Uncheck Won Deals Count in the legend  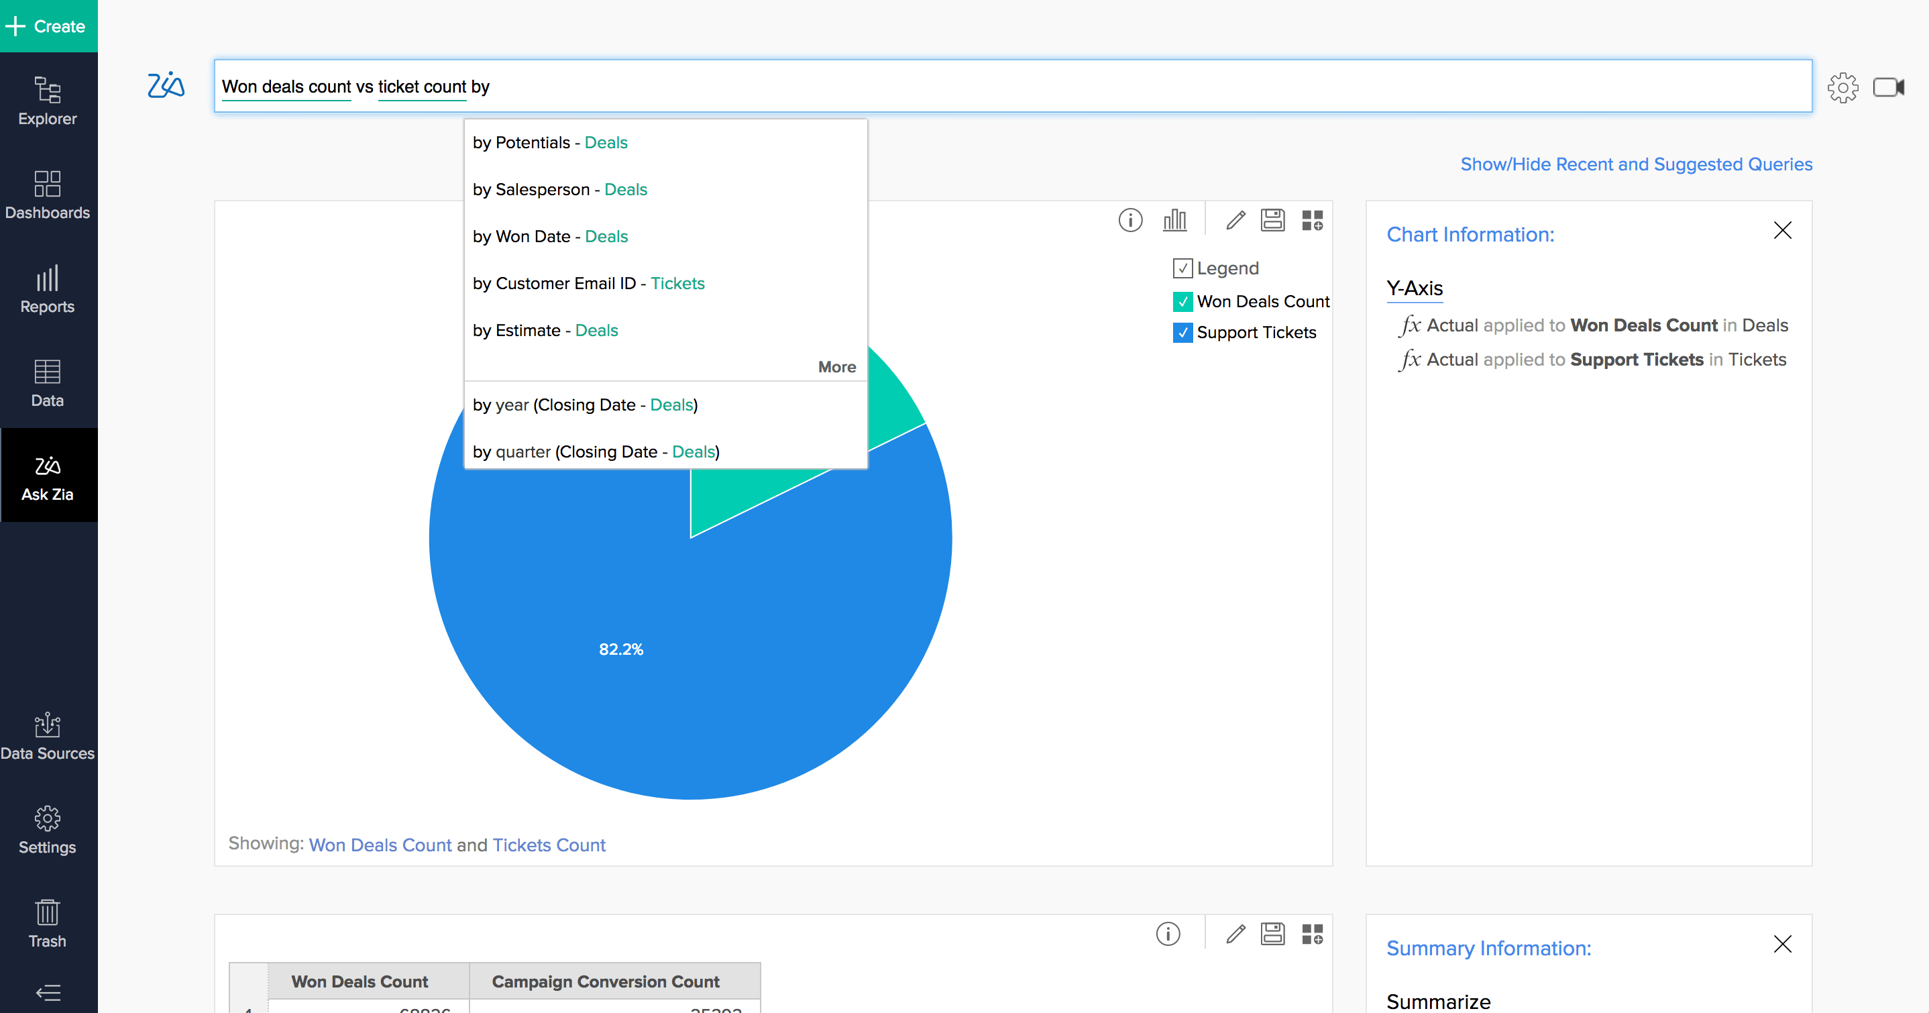pyautogui.click(x=1182, y=301)
